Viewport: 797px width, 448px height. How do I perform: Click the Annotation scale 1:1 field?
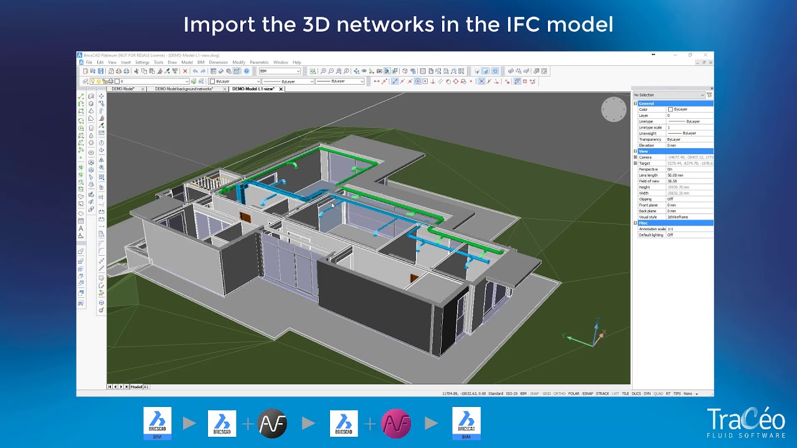pos(689,229)
